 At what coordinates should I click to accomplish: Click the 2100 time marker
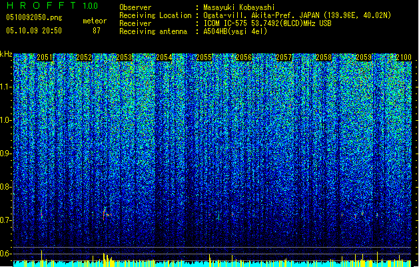(404, 57)
